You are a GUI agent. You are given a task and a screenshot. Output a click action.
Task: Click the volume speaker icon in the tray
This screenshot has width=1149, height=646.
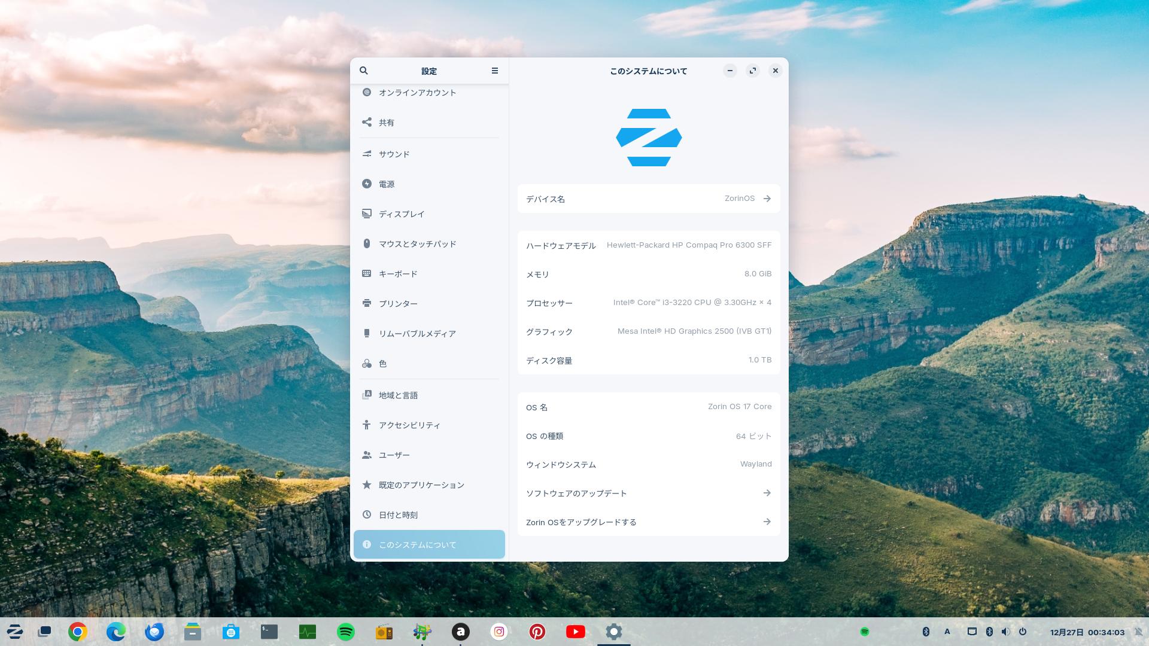tap(1006, 632)
